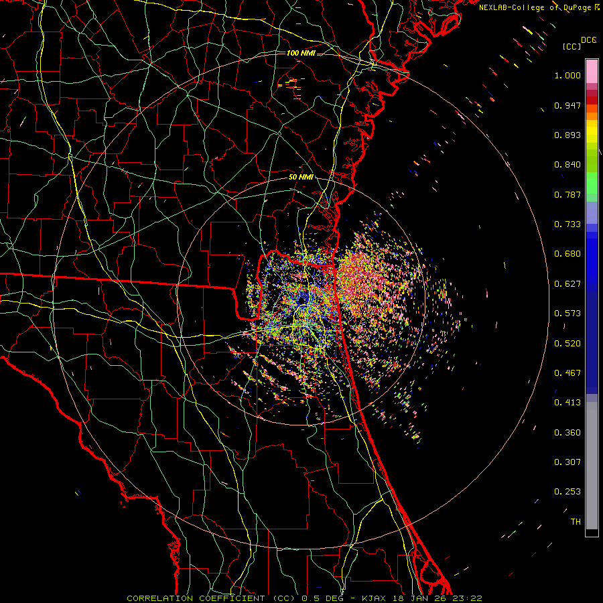Screen dimensions: 603x603
Task: Click the 23:22 timestamp
Action: (468, 598)
